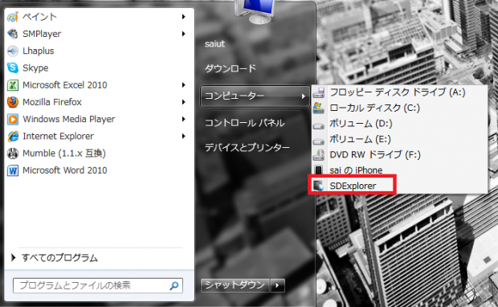Open デバイスとプリンター
The height and width of the screenshot is (307, 498).
pyautogui.click(x=247, y=147)
